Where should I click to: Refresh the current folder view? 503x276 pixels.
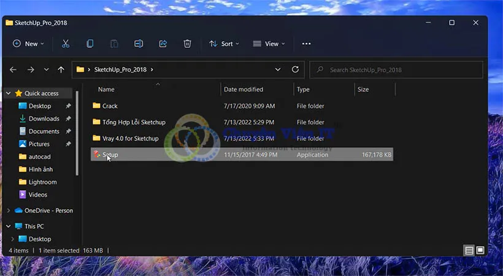click(x=295, y=69)
